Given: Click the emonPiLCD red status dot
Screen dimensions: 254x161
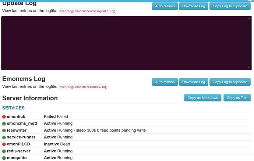Looking at the screenshot, I should [4, 144].
